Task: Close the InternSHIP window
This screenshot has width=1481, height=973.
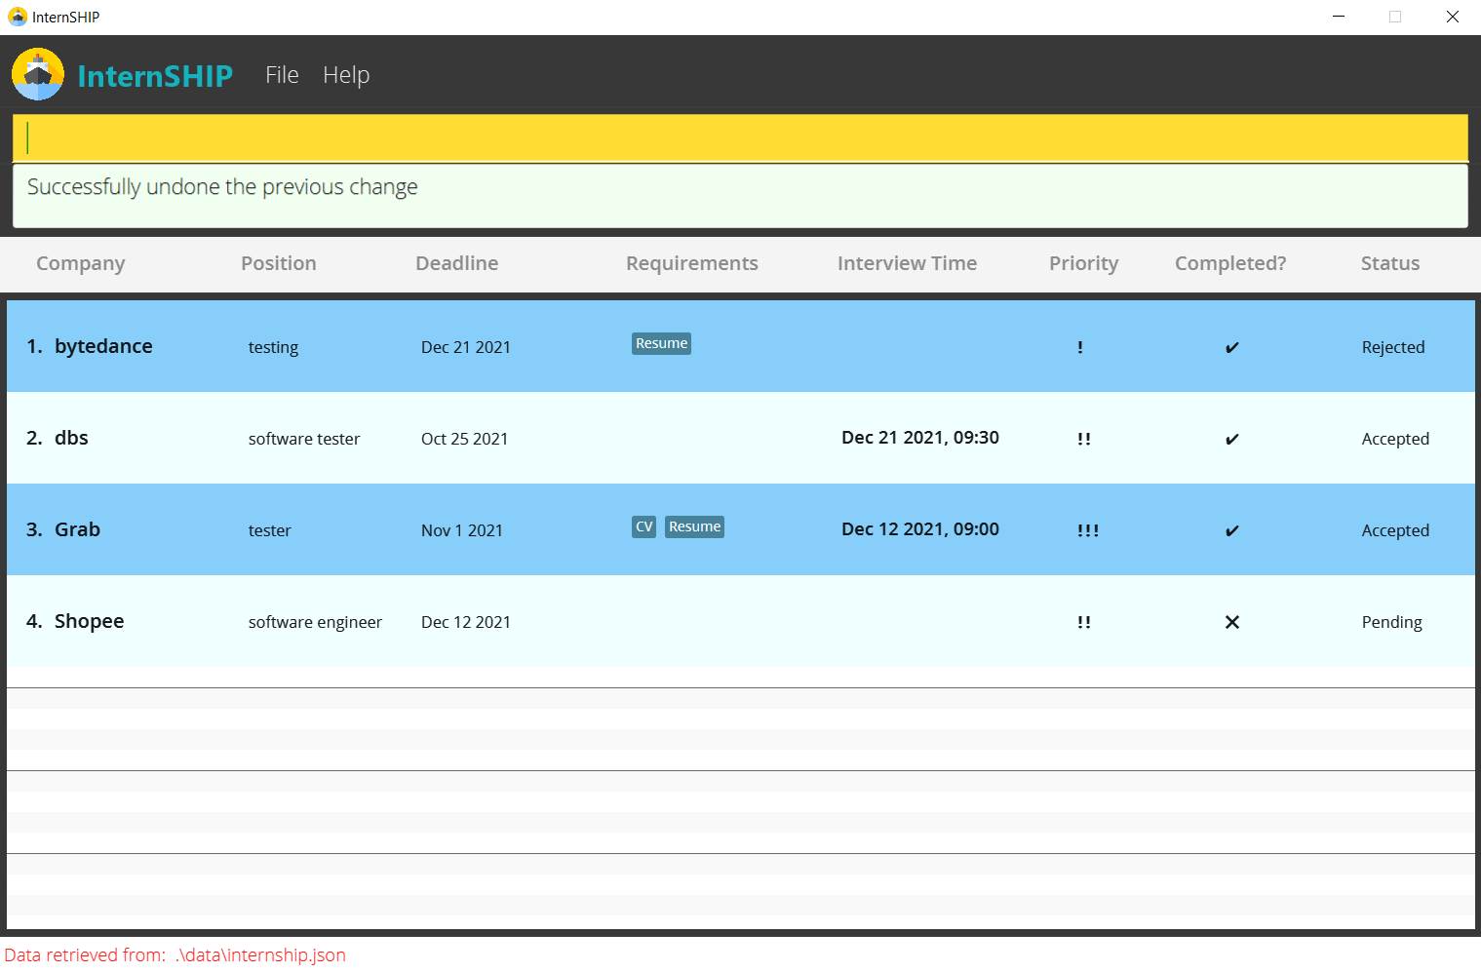Action: [x=1452, y=17]
